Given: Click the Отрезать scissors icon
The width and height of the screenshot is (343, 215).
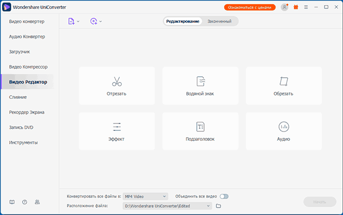Looking at the screenshot, I should coord(117,81).
